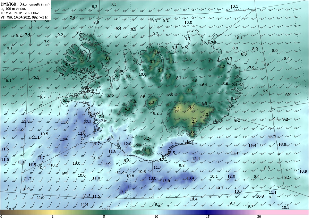Click the 8.6 value in east Iceland
The height and width of the screenshot is (219, 309).
(x=225, y=83)
